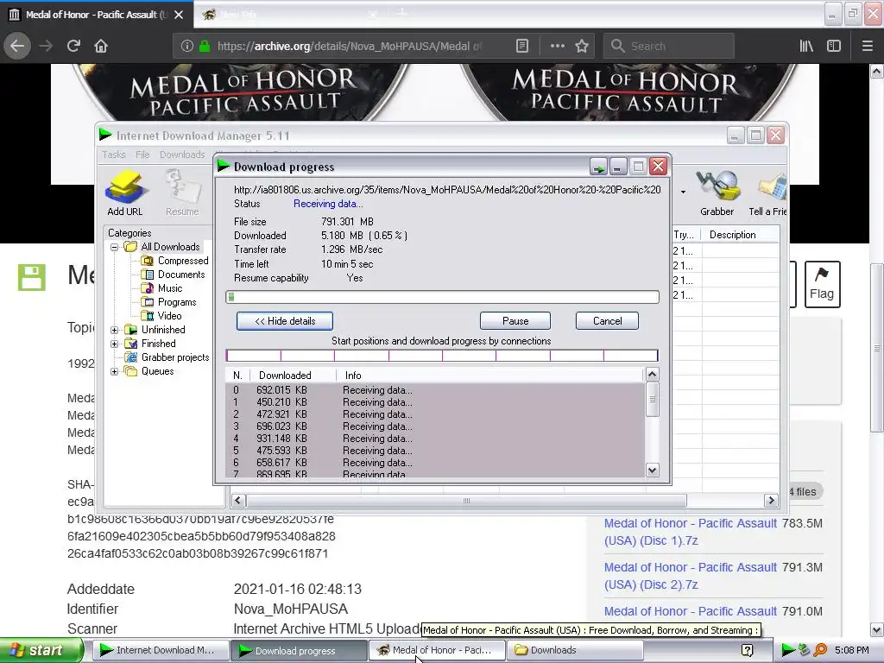Click the connections list scroll up arrow
This screenshot has height=663, width=884.
653,375
